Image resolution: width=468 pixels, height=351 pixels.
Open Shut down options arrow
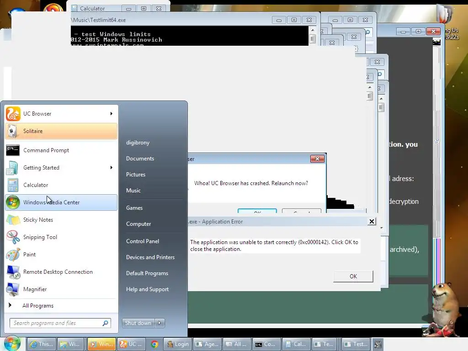coord(160,323)
